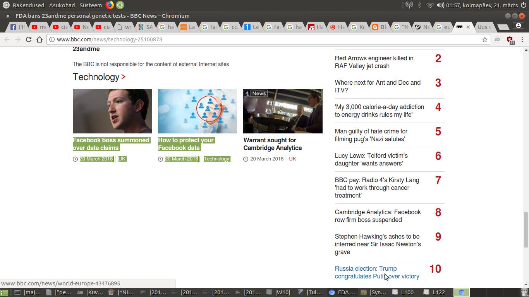This screenshot has height=297, width=529.
Task: Click the UK tag under Cambridge Analytica warrant
Action: (292, 159)
